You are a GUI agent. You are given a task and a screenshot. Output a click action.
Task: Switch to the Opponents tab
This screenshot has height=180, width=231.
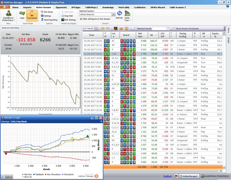pyautogui.click(x=61, y=7)
